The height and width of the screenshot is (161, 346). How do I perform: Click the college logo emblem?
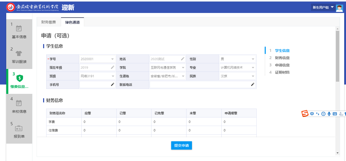tap(11, 7)
